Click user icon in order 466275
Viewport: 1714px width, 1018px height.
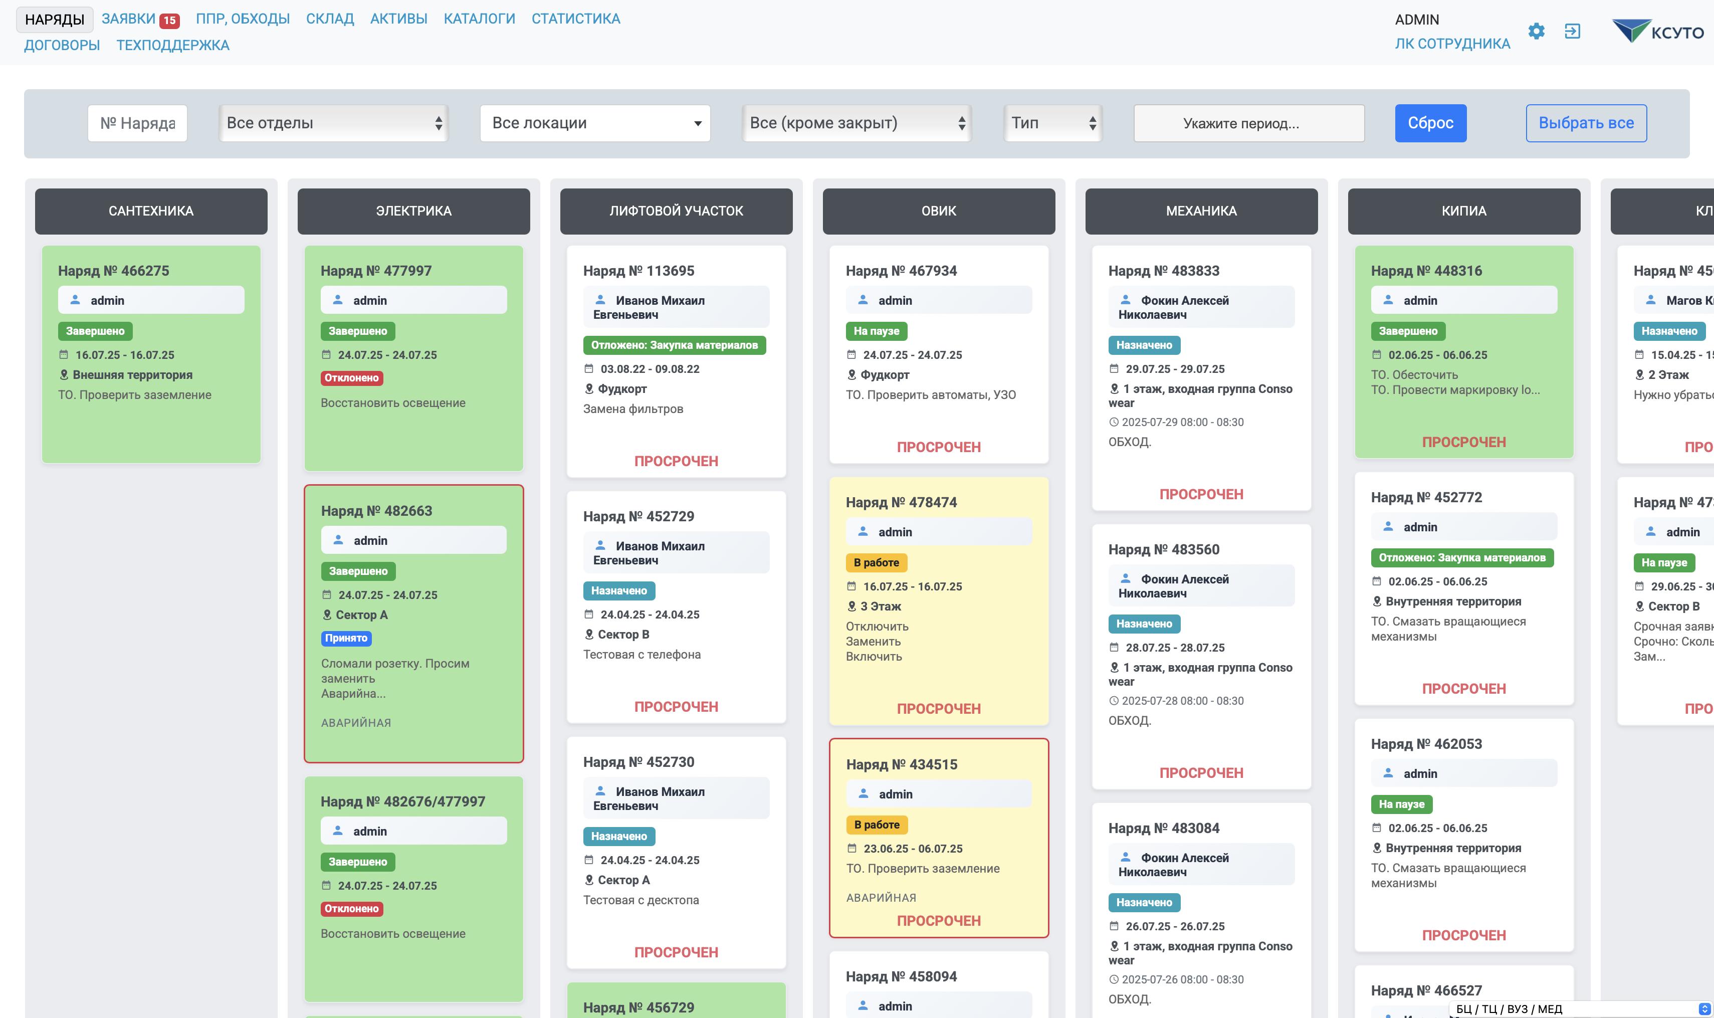[x=76, y=300]
